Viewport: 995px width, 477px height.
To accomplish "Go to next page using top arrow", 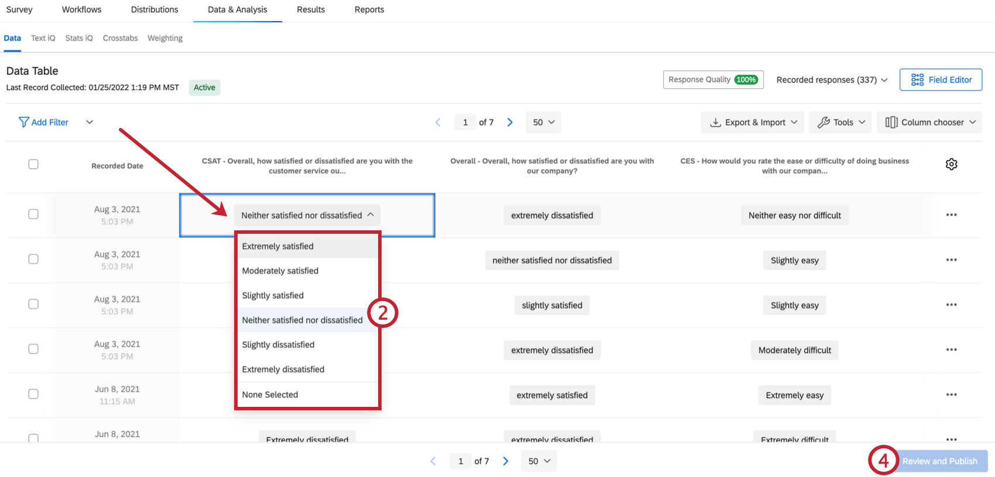I will (x=510, y=122).
